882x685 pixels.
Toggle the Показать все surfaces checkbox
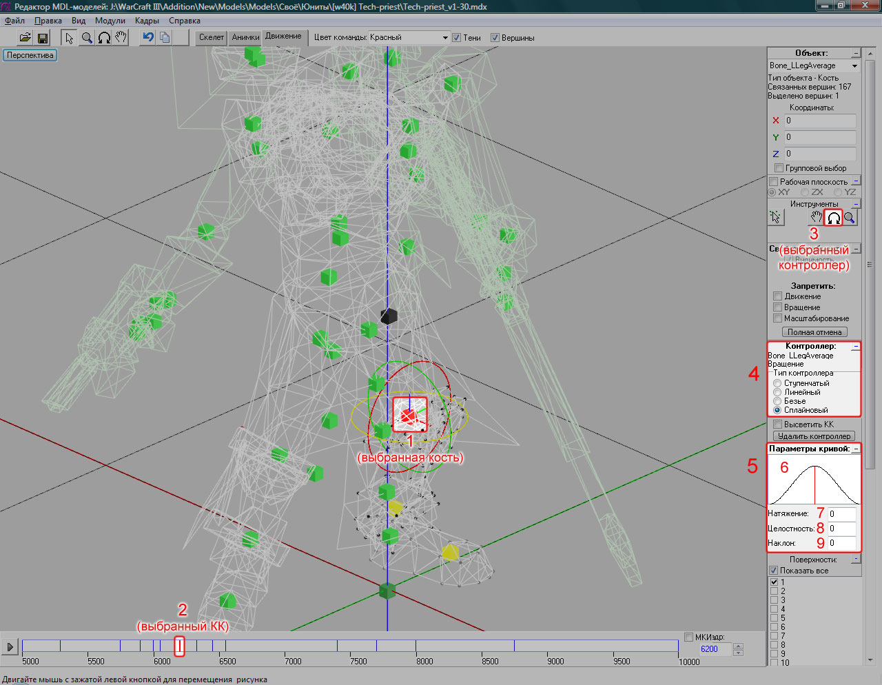pos(774,571)
